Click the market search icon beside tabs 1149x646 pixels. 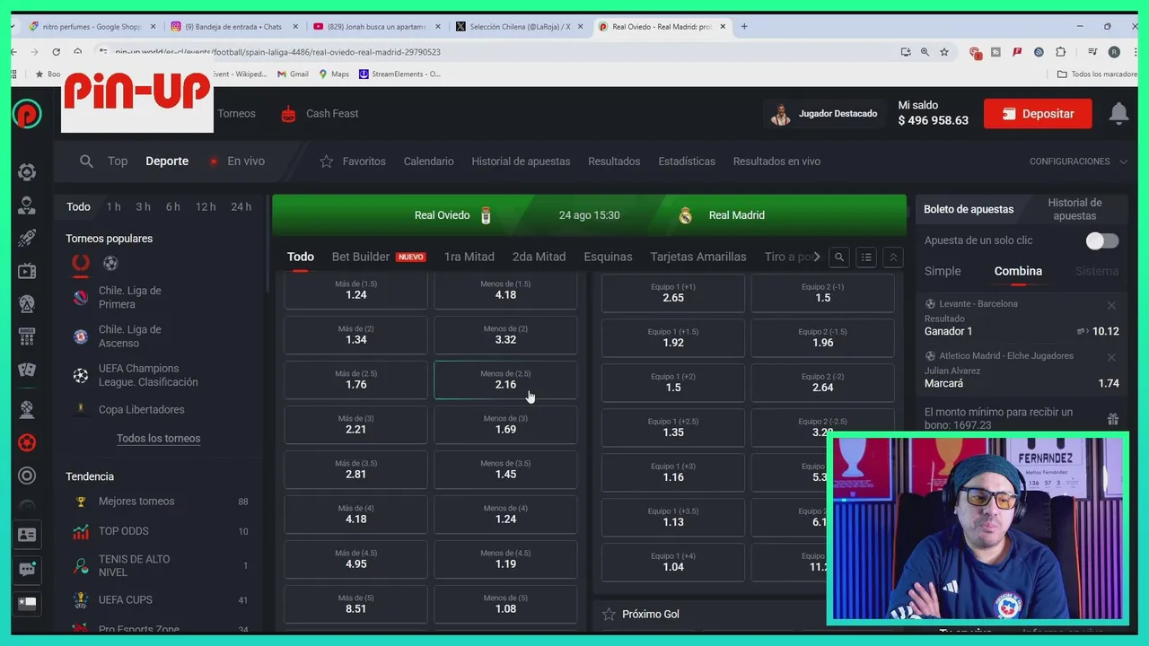[x=839, y=258]
